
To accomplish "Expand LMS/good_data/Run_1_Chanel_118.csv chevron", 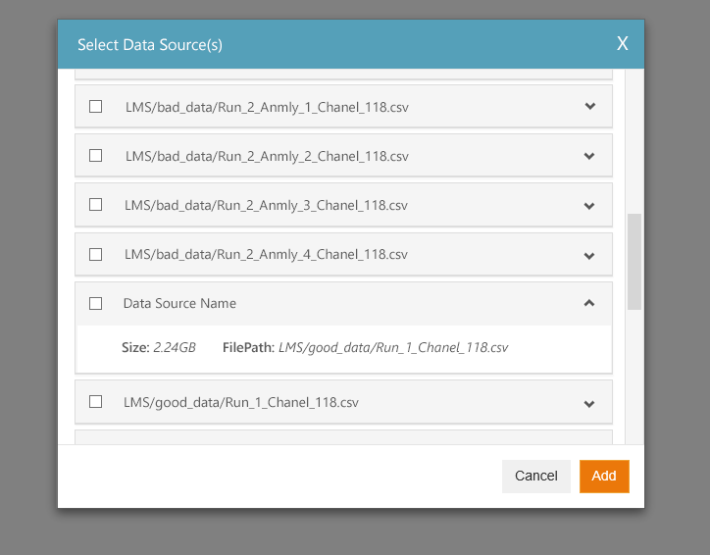I will coord(589,404).
